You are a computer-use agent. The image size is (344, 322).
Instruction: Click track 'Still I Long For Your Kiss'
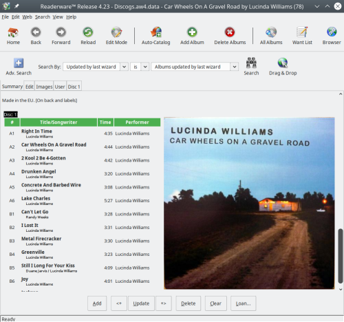(x=48, y=266)
